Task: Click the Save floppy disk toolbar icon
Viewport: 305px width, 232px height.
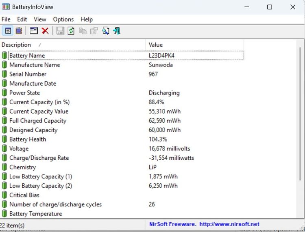Action: [60, 31]
